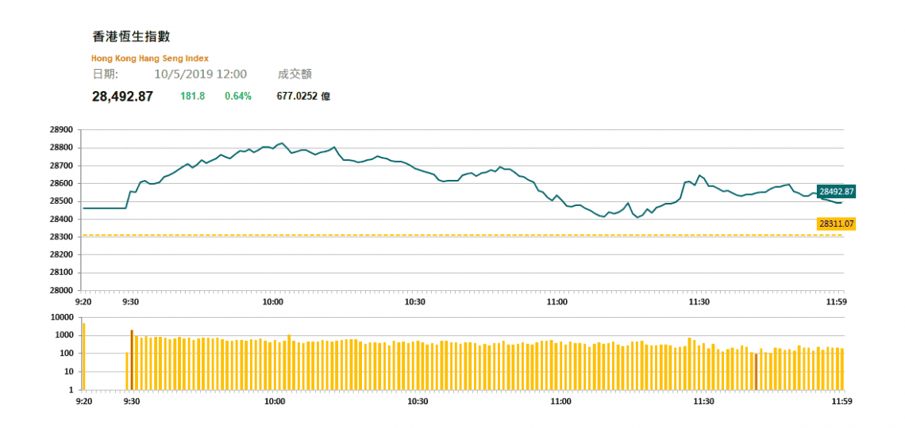This screenshot has height=428, width=905.
Task: Click the 677.0252 億 turnover figure
Action: coord(304,96)
